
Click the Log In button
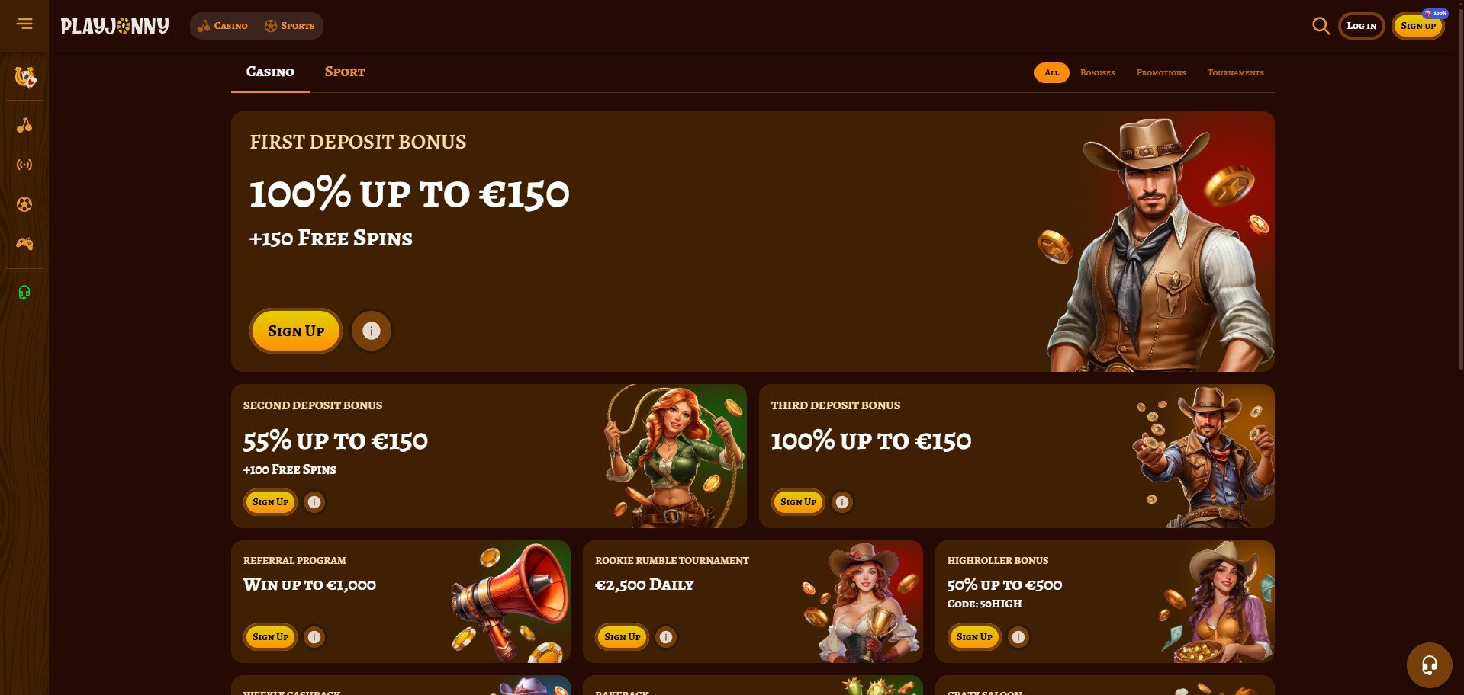[x=1362, y=26]
